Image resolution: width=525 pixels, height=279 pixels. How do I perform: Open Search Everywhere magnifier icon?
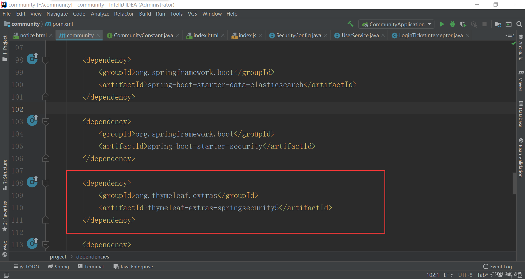(519, 24)
